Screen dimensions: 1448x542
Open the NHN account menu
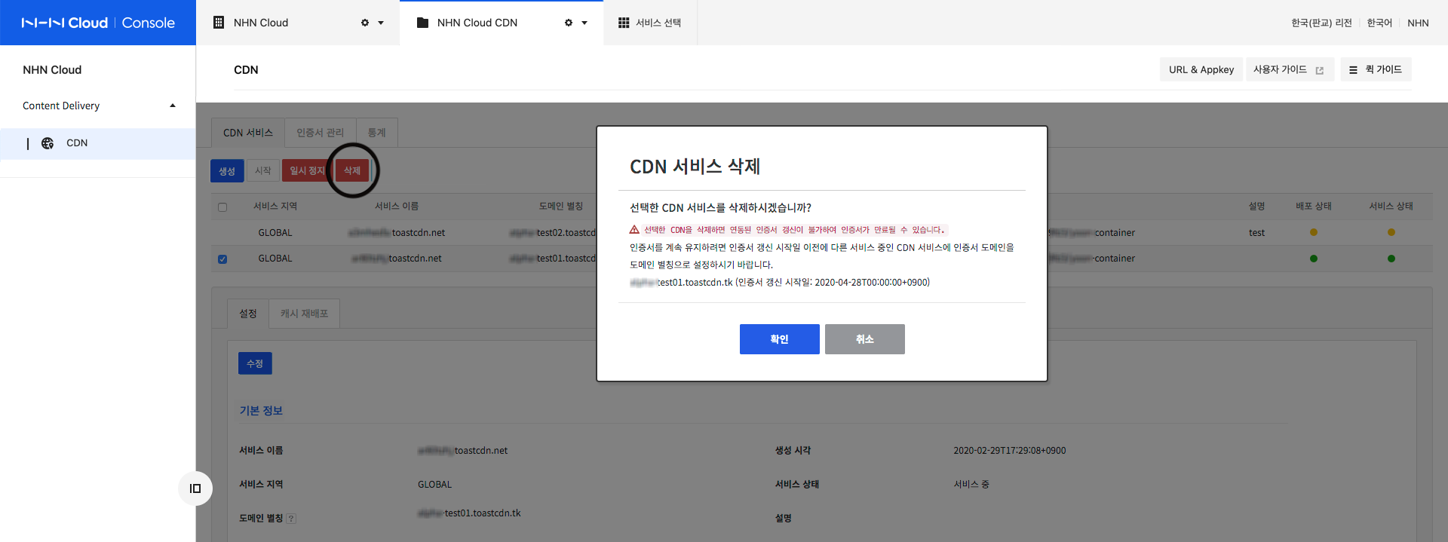tap(1418, 23)
